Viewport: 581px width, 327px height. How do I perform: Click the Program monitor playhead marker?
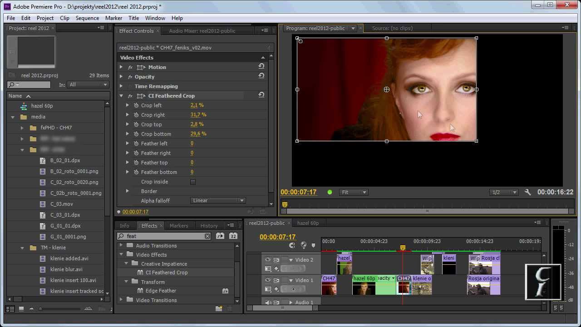285,204
